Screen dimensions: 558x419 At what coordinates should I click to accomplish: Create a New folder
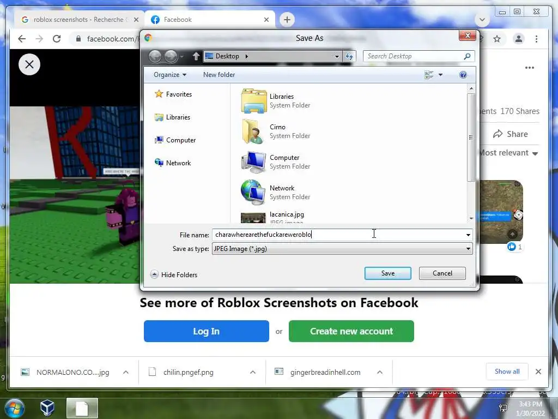click(x=219, y=75)
